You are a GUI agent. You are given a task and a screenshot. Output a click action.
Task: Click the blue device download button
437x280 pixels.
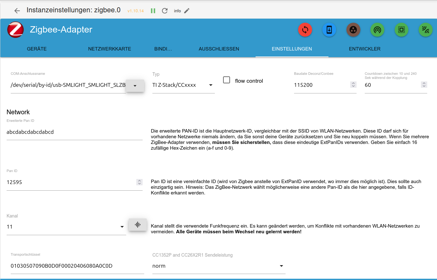(x=329, y=30)
